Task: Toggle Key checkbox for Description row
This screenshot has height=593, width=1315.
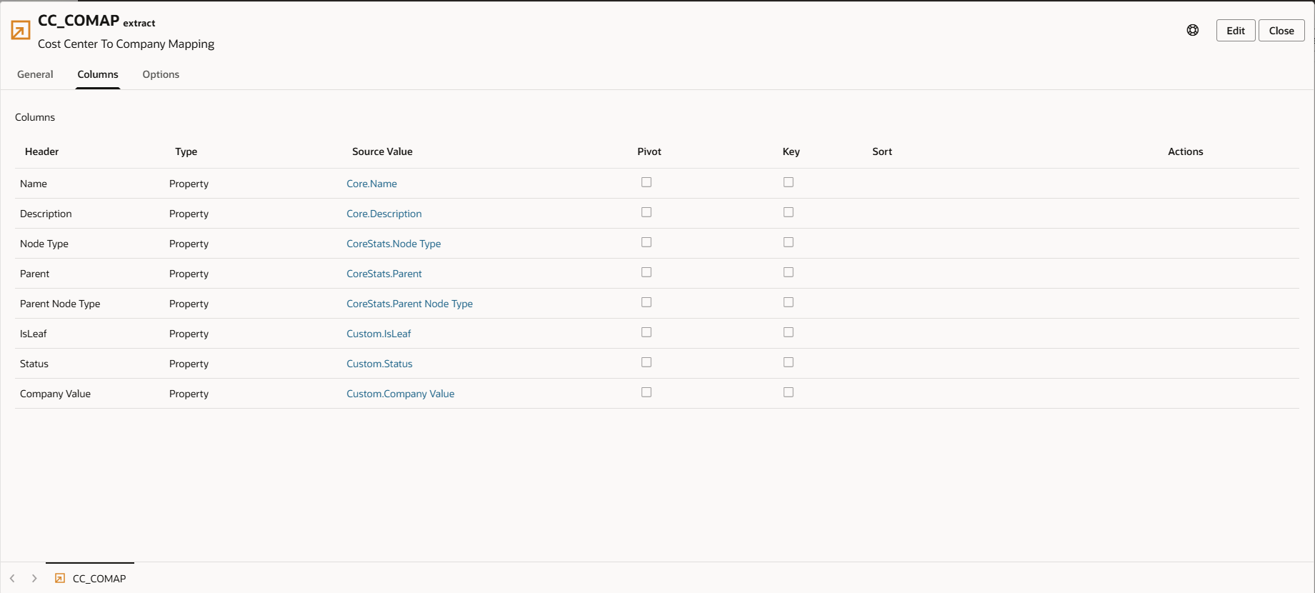Action: click(789, 212)
